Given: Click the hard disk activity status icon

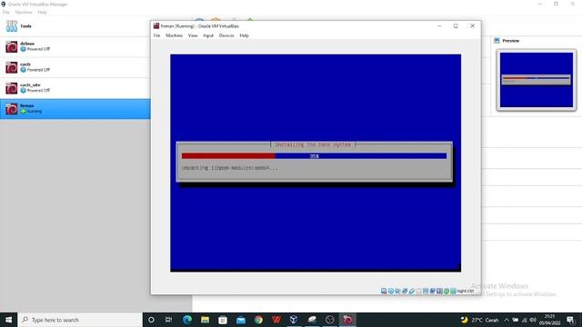Looking at the screenshot, I should [x=384, y=291].
